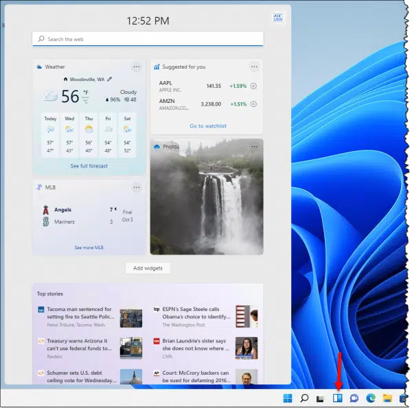Viewport: 412px width, 409px height.
Task: Open the Suggested for you widget options
Action: pos(254,67)
